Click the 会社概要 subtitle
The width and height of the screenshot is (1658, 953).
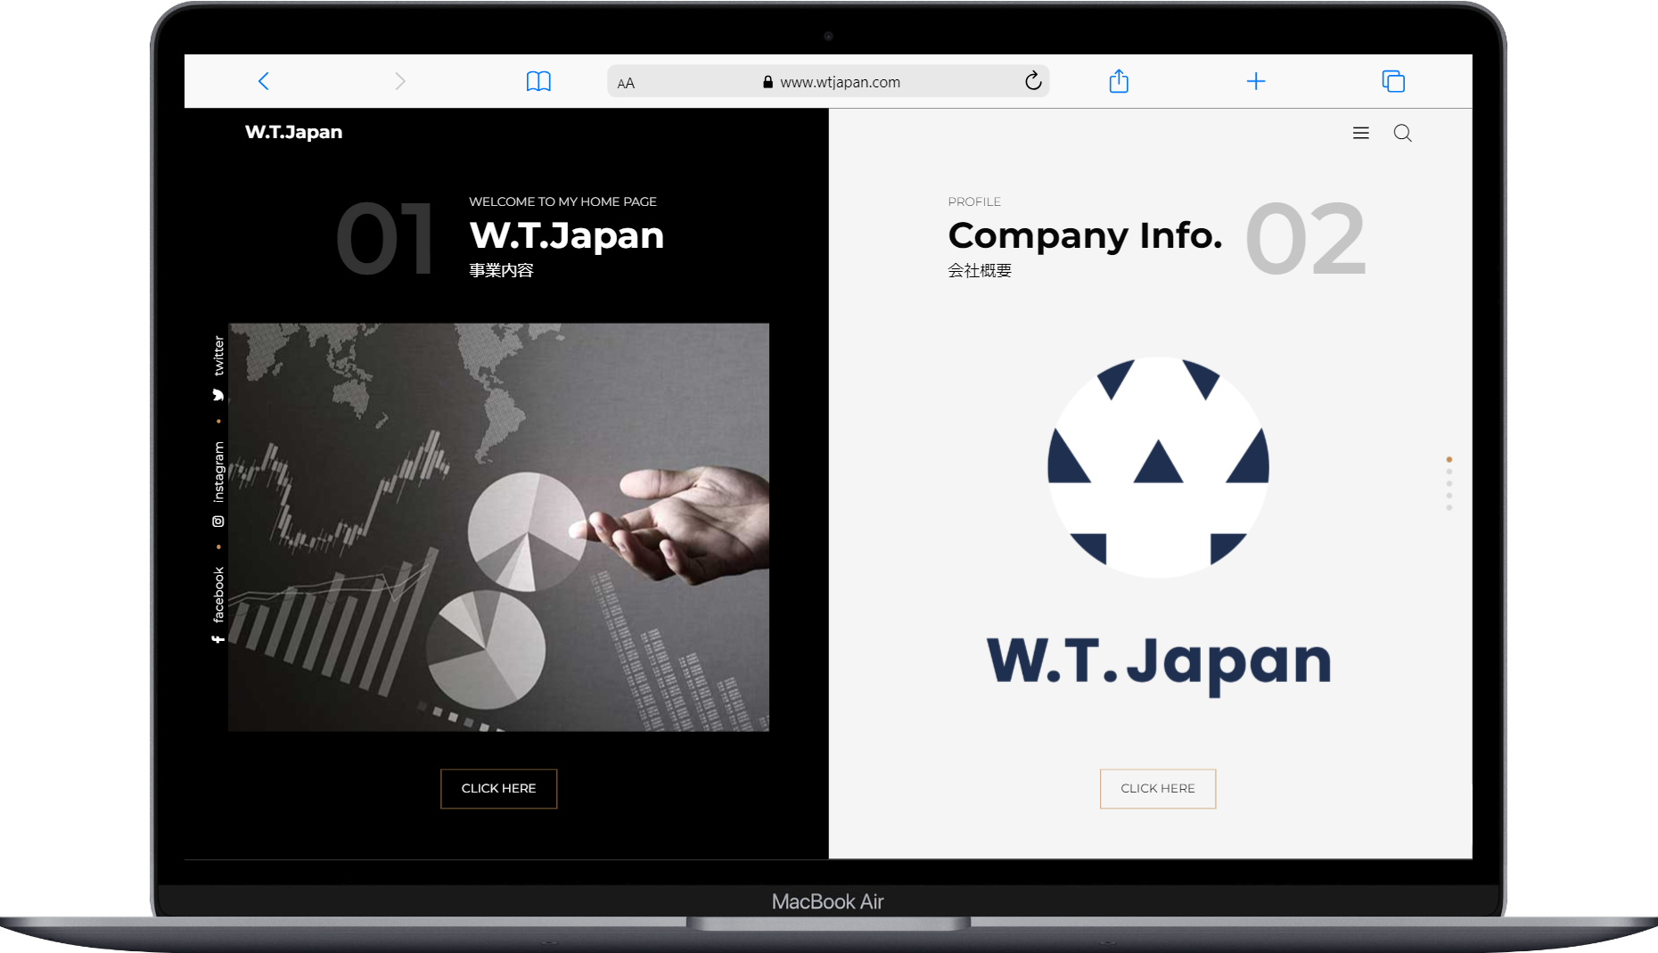980,270
